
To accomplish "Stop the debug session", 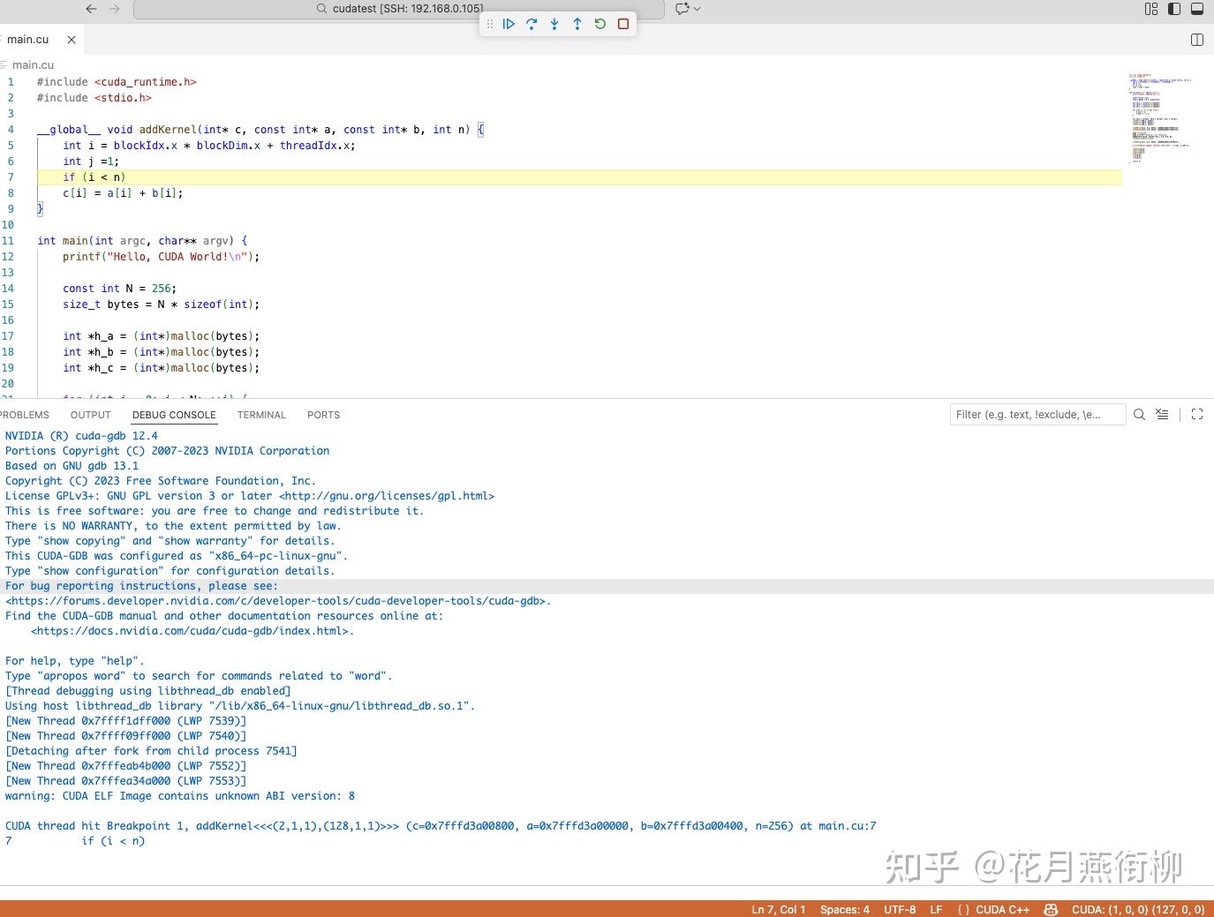I will pyautogui.click(x=623, y=24).
